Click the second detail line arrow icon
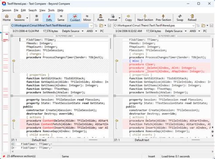 coord(13,148)
